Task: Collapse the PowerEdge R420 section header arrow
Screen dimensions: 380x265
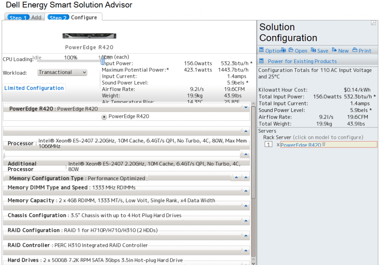Action: click(x=246, y=107)
